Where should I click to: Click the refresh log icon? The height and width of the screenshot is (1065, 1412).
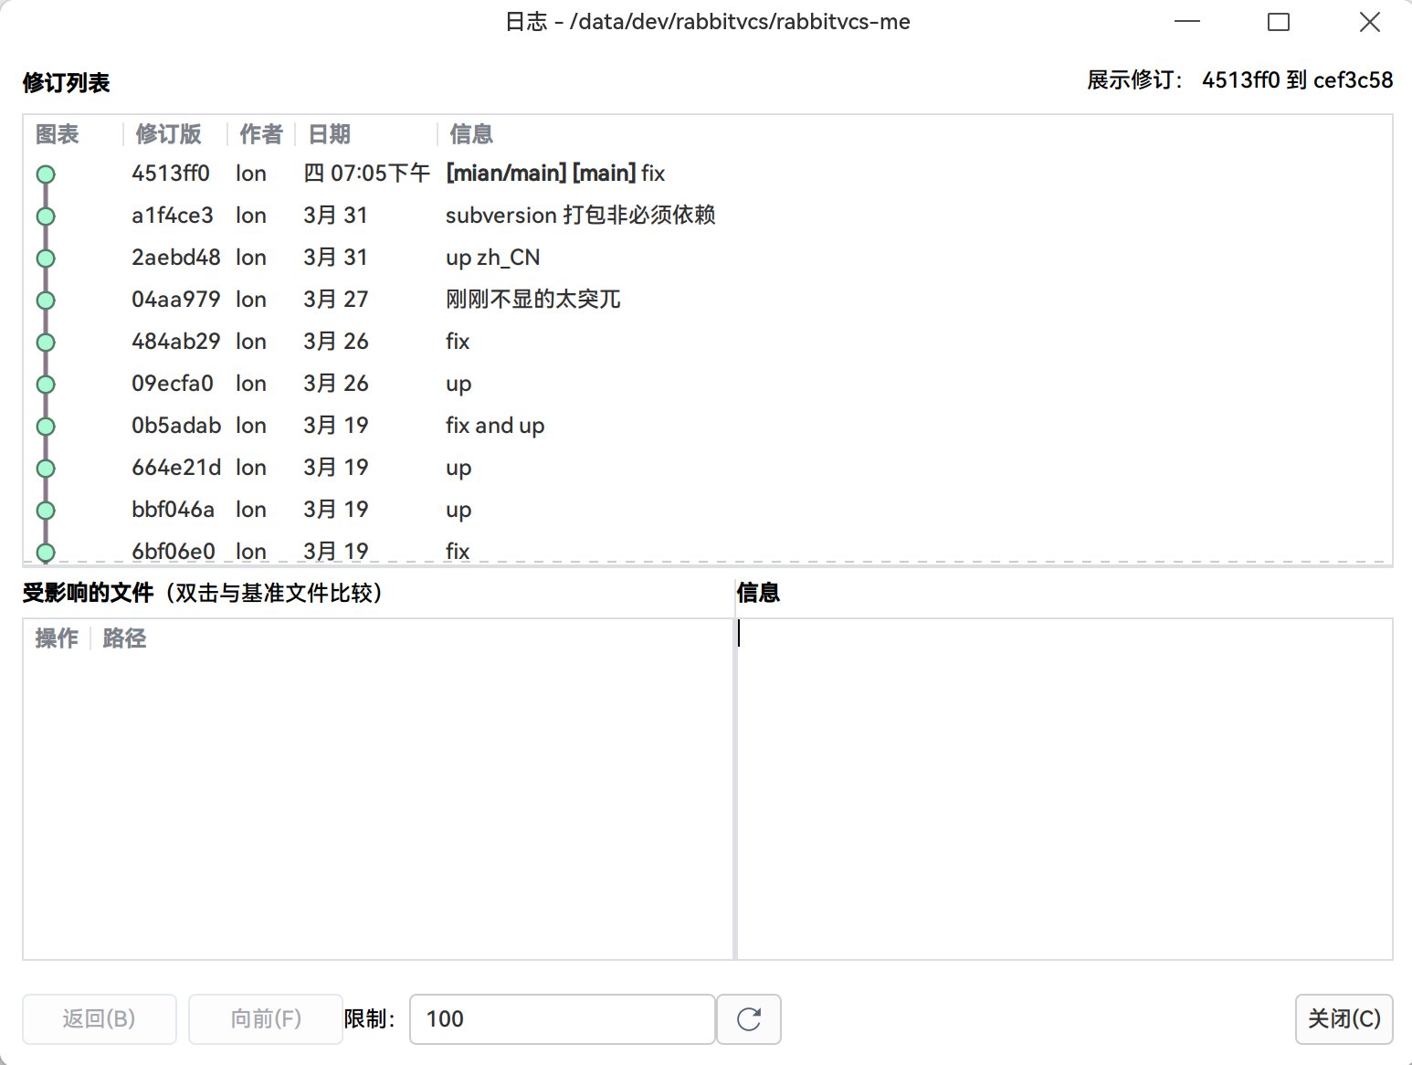tap(748, 1019)
